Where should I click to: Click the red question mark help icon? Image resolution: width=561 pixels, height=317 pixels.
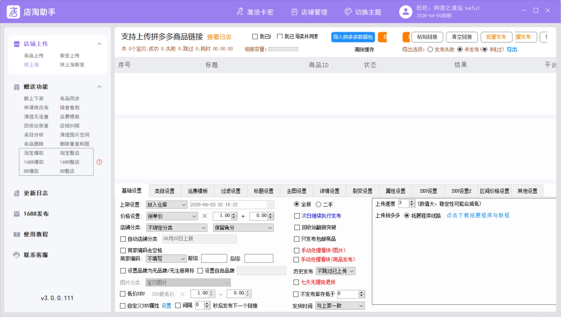click(x=100, y=162)
